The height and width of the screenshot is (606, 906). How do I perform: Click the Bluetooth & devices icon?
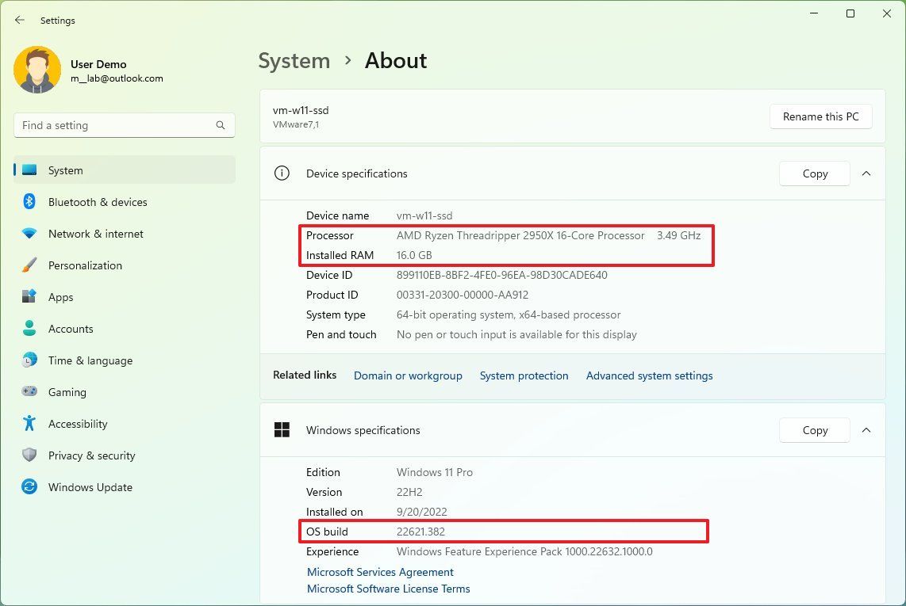click(x=29, y=202)
